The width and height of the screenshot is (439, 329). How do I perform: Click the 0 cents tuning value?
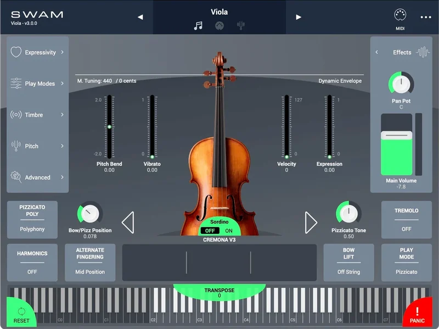(x=127, y=81)
